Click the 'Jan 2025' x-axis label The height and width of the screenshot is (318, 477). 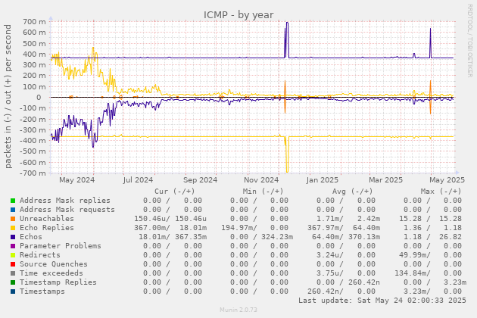pos(322,180)
